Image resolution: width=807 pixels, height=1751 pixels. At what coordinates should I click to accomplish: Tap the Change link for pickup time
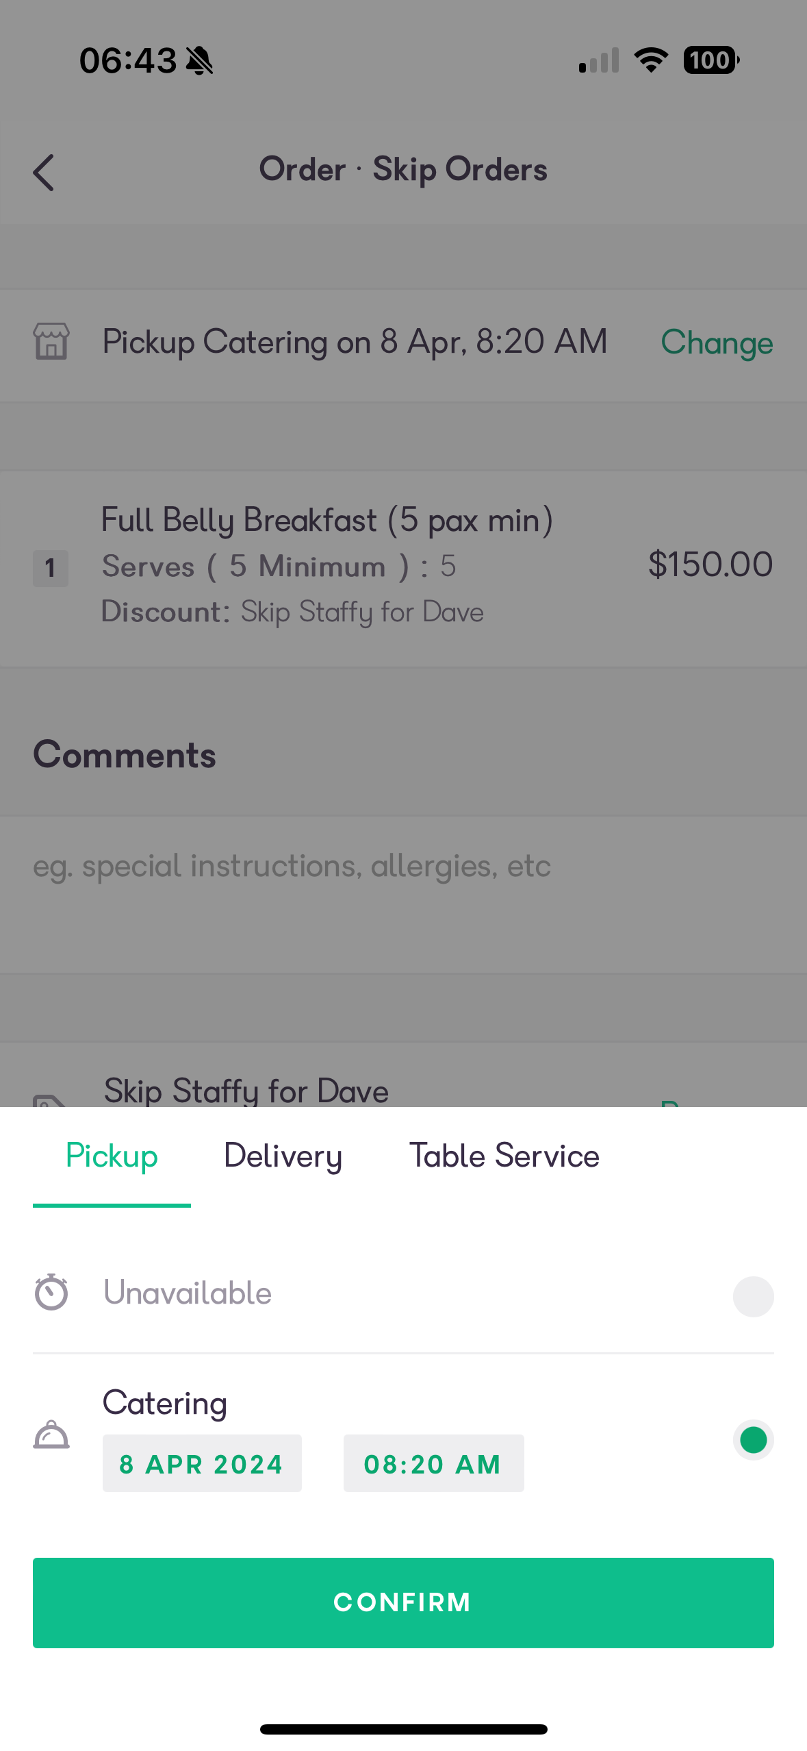tap(717, 343)
